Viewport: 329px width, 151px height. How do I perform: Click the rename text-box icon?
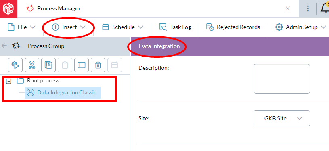click(x=82, y=65)
